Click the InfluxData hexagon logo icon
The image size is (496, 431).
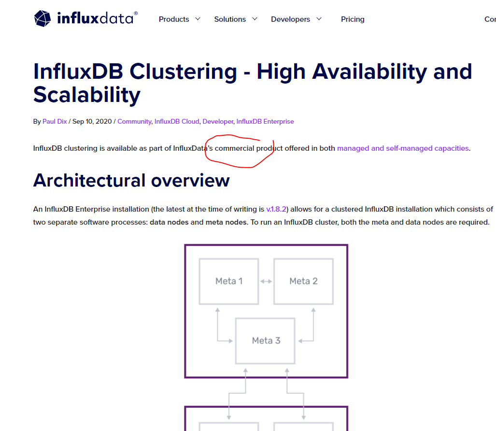click(43, 18)
